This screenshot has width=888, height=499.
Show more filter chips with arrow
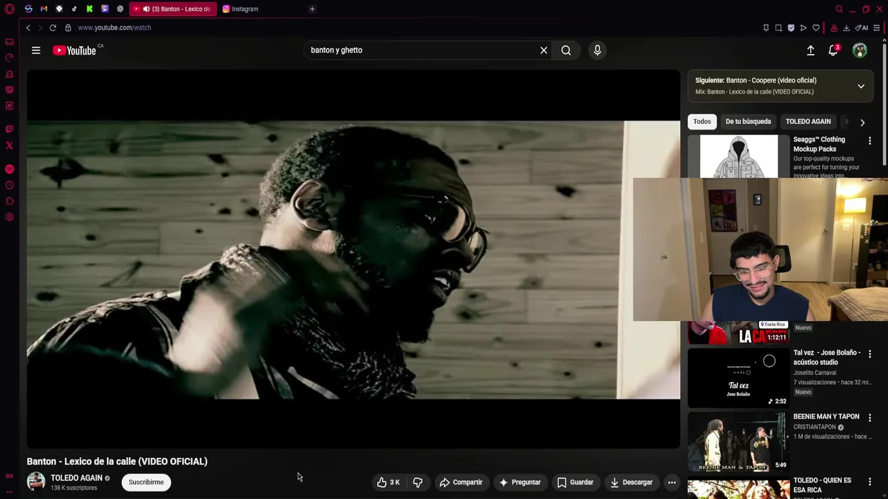click(x=862, y=122)
